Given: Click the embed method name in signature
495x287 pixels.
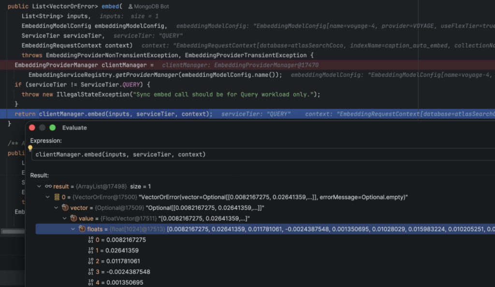Looking at the screenshot, I should pos(110,6).
